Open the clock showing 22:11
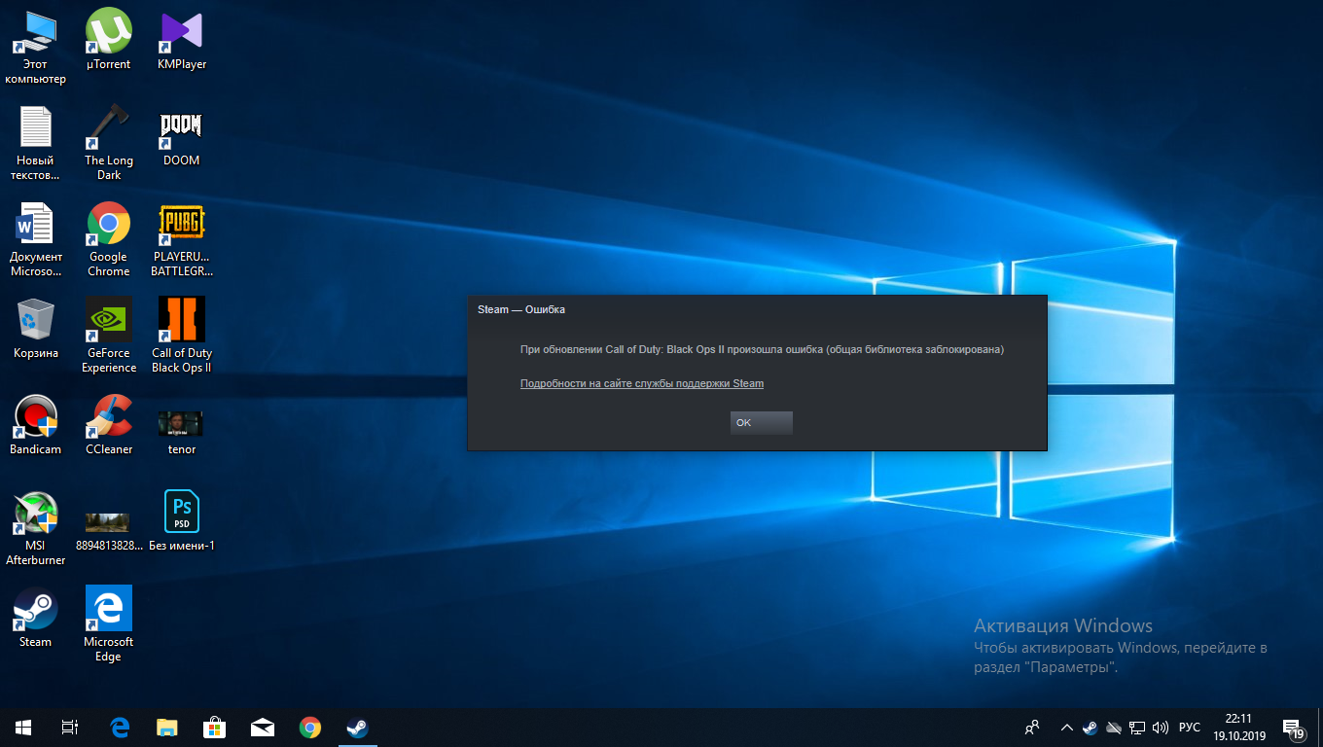 point(1237,728)
